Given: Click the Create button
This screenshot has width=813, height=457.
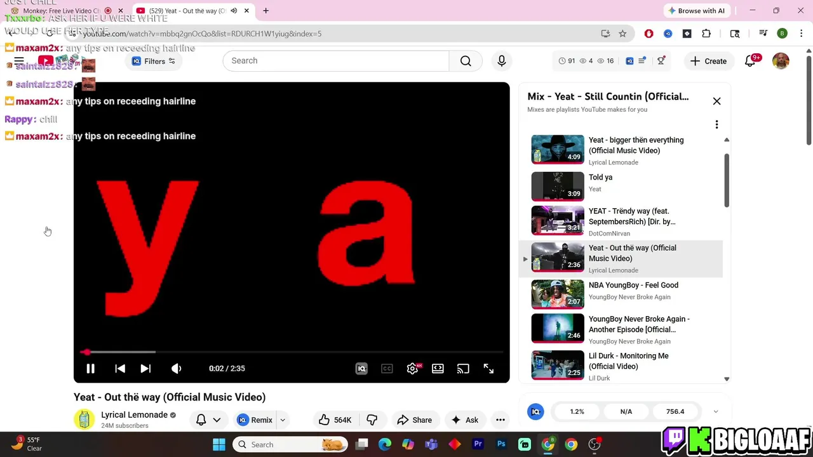Looking at the screenshot, I should click(x=708, y=62).
